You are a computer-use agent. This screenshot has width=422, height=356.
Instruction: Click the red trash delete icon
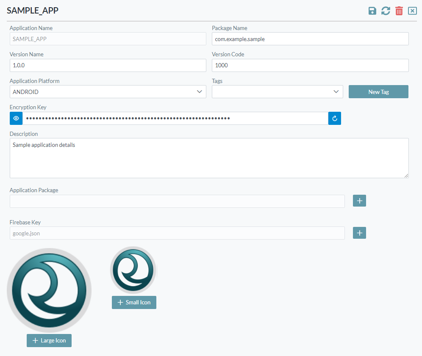click(x=399, y=11)
